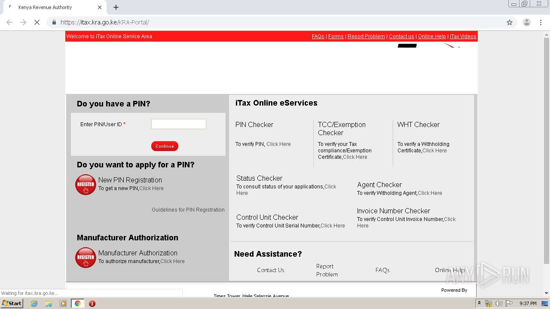Open iTax Videos link
Viewport: 550px width, 309px height.
463,36
